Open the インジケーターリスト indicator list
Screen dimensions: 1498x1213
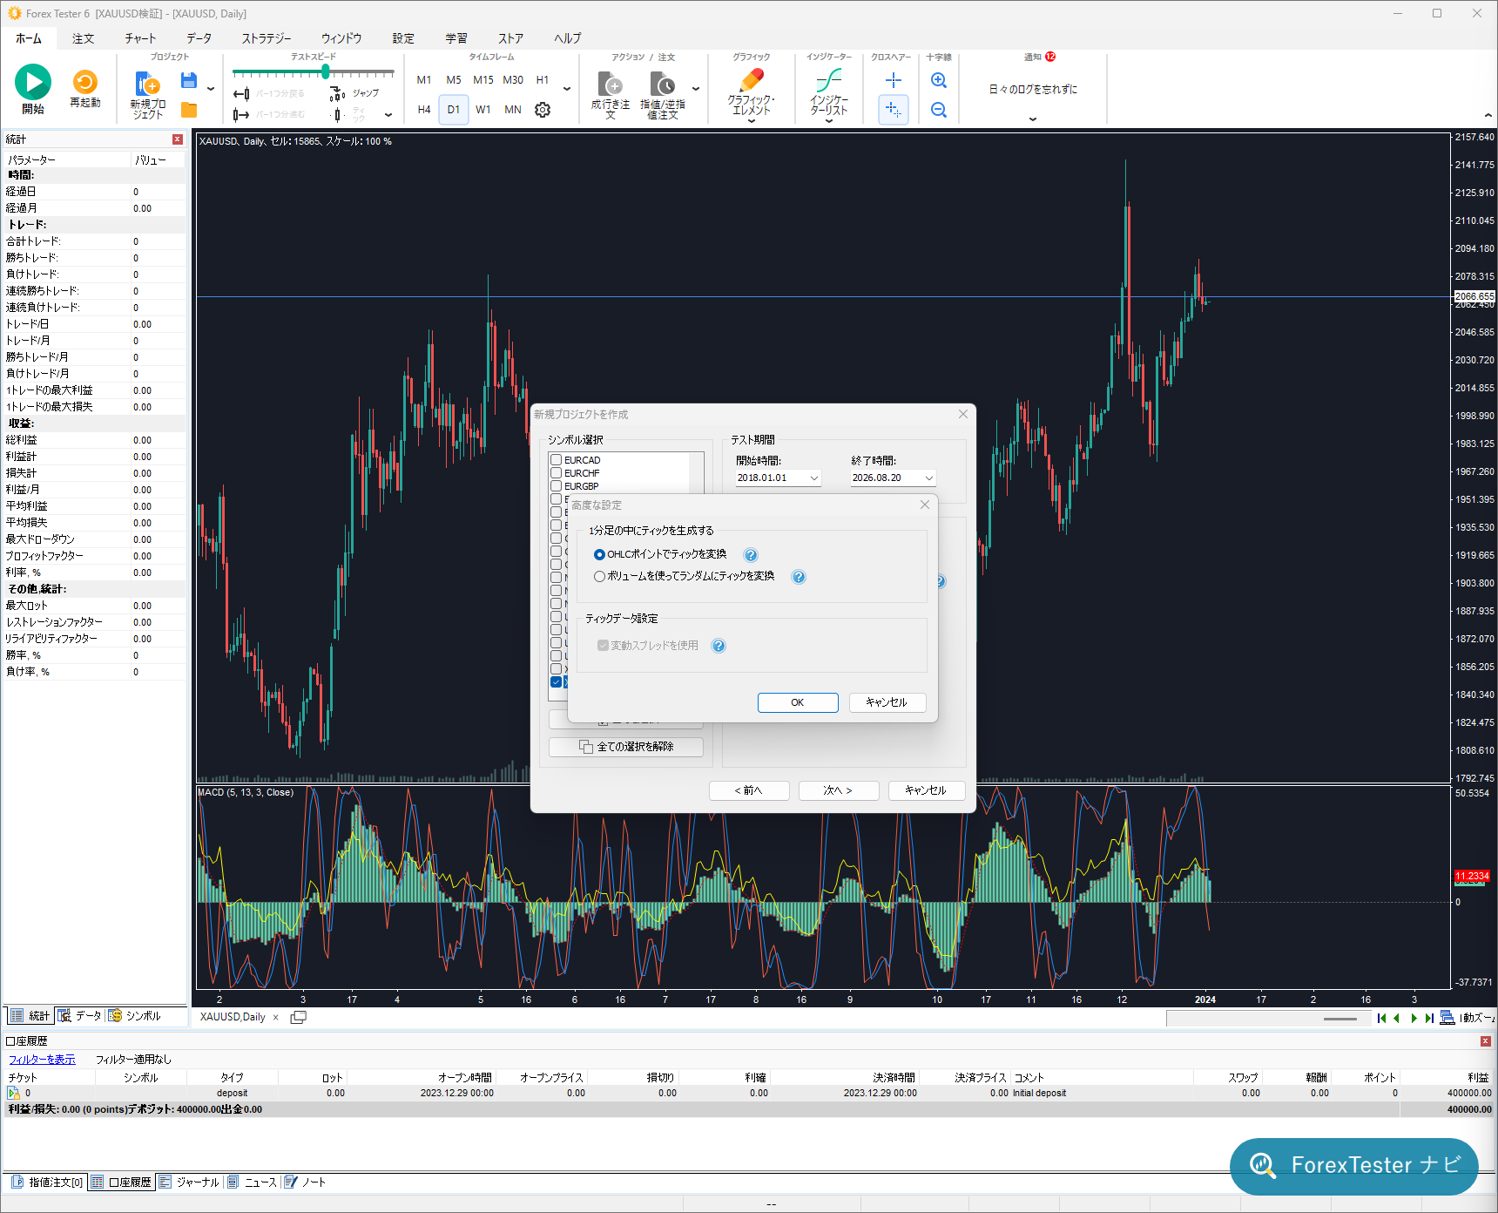pyautogui.click(x=828, y=80)
